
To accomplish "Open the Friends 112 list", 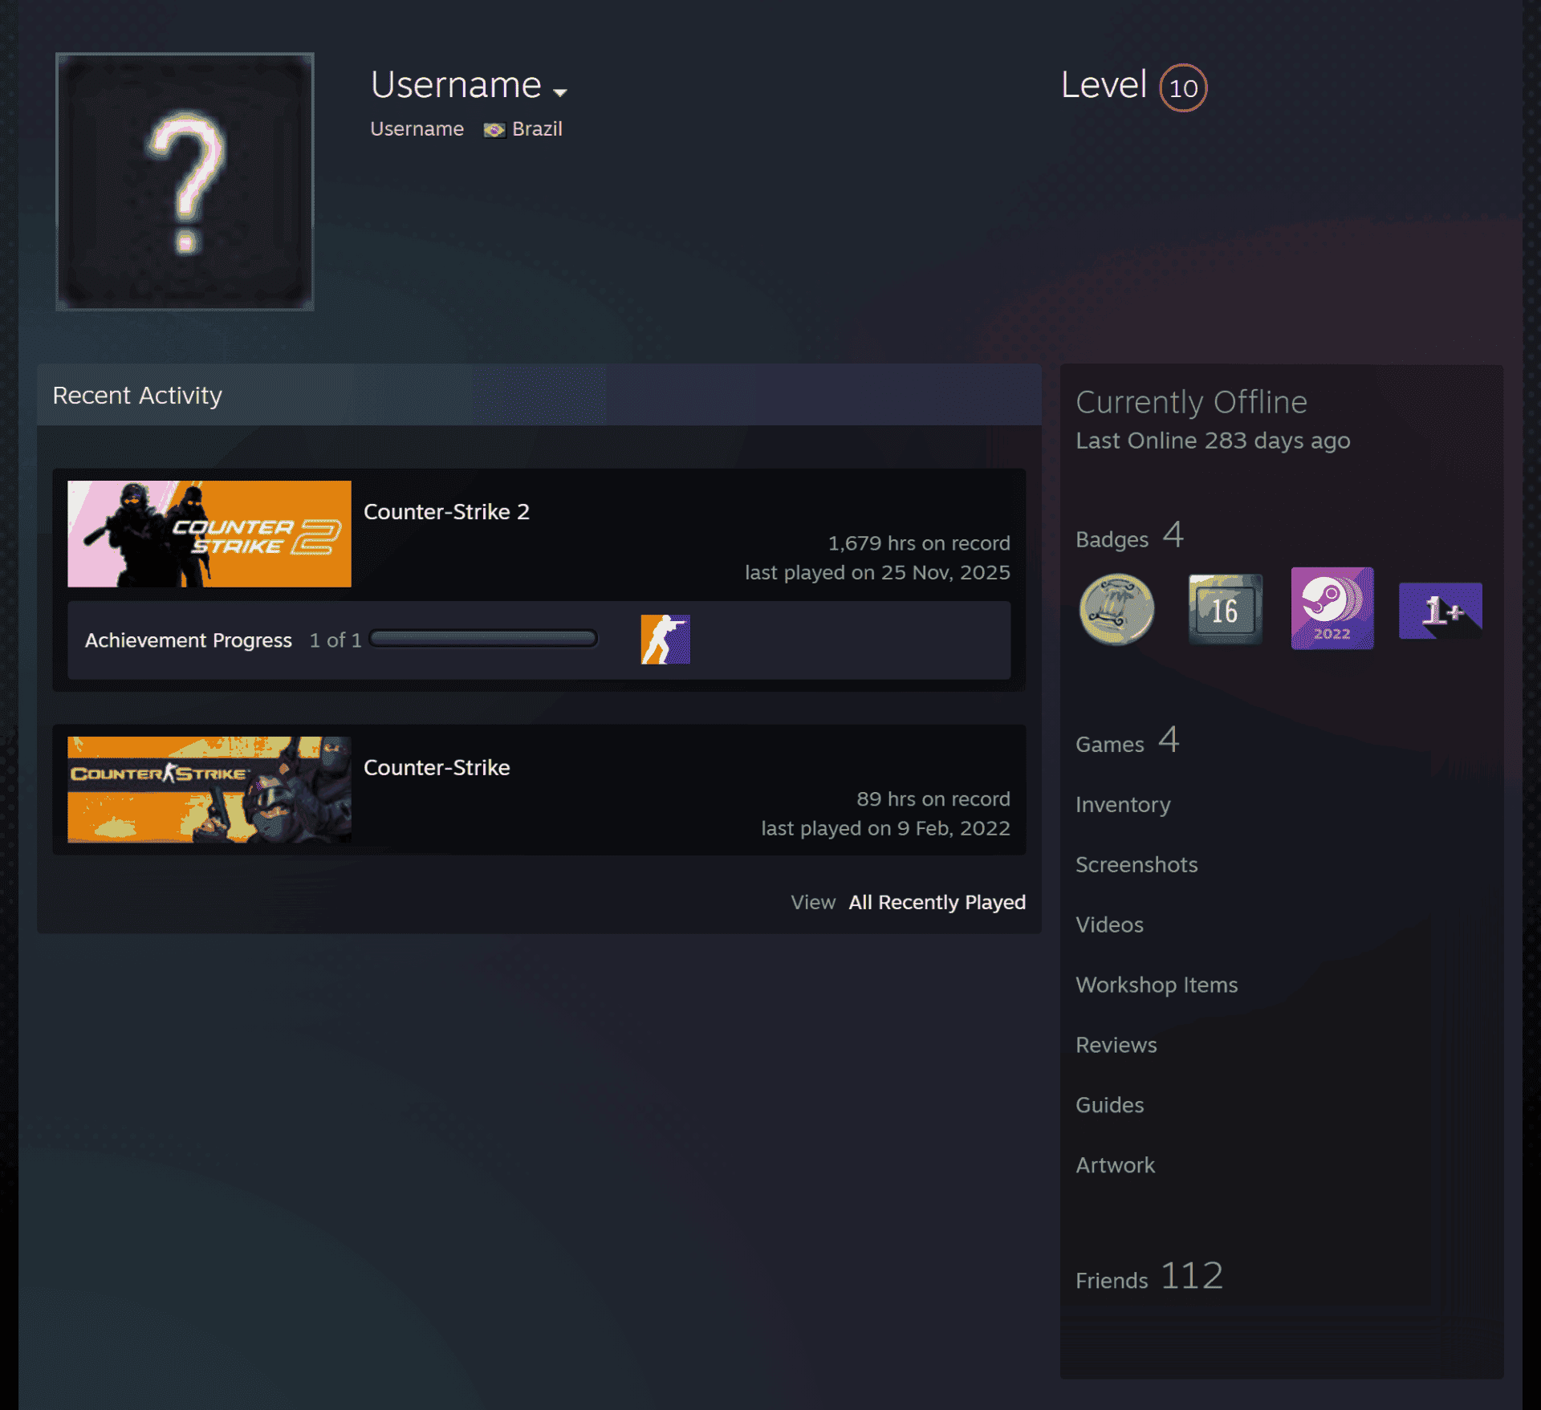I will tap(1149, 1276).
